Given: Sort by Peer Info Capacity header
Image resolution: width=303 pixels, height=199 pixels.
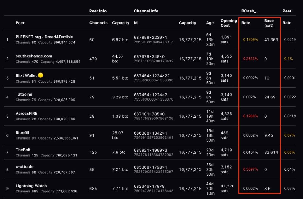Looking at the screenshot, I should point(121,23).
